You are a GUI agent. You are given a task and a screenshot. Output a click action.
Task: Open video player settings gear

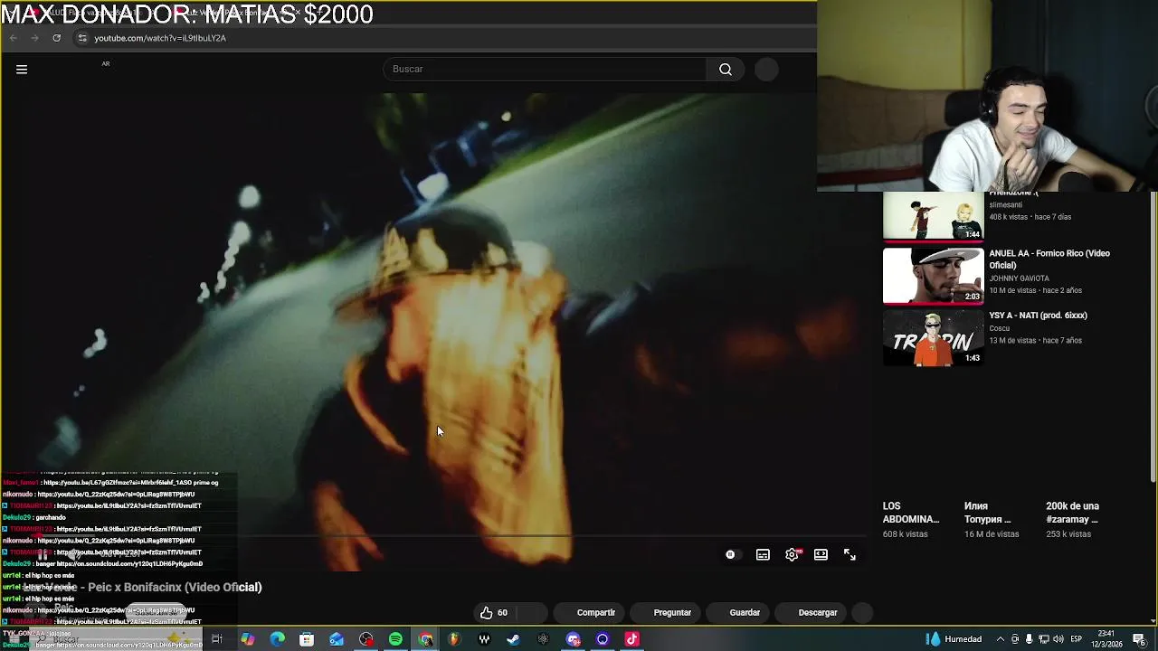pos(792,554)
